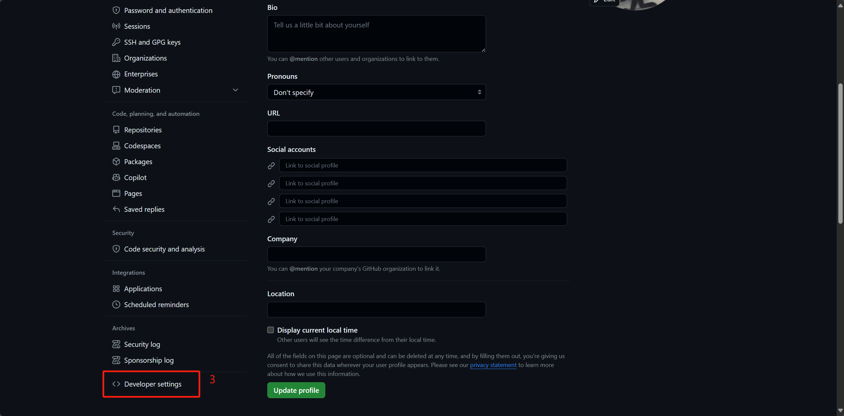Click the globe icon next to Enterprises

116,74
